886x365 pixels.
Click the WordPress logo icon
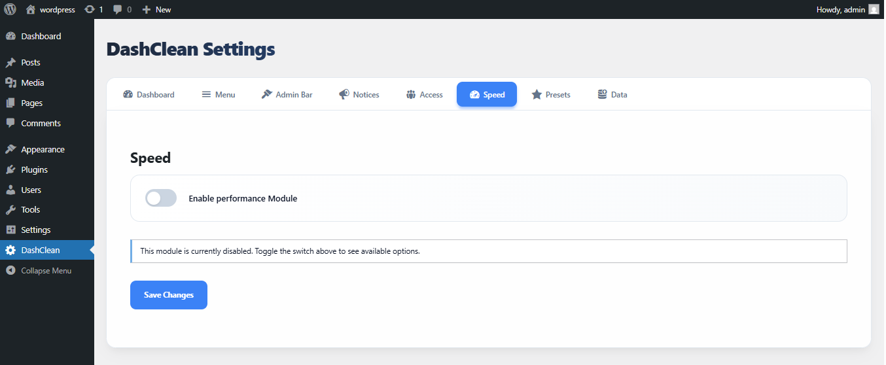10,10
